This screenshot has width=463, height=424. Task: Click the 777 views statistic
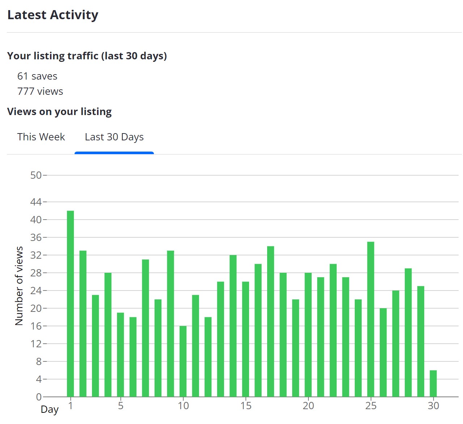40,92
